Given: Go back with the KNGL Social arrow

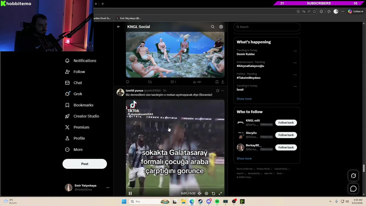Looking at the screenshot, I should coord(119,27).
